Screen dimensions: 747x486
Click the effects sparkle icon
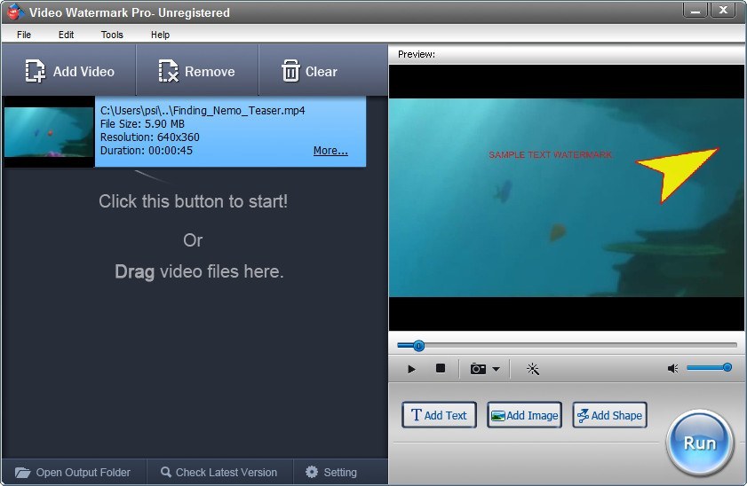tap(533, 369)
